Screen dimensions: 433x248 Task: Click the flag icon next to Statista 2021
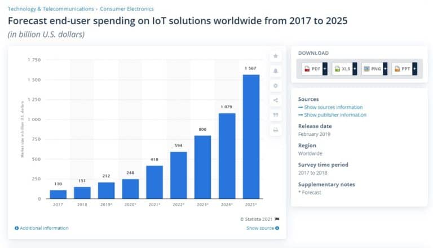click(277, 219)
